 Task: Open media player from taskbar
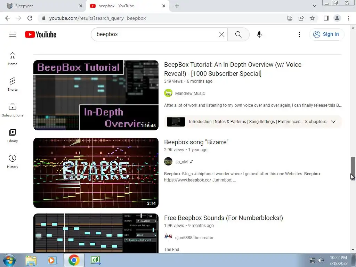click(x=52, y=260)
